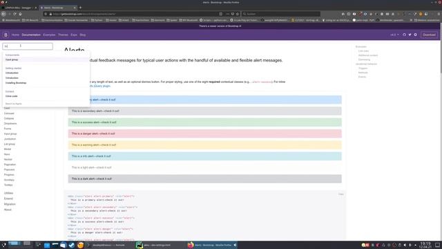
Task: Open Bootstrap Twitter icon link
Action: [410, 35]
